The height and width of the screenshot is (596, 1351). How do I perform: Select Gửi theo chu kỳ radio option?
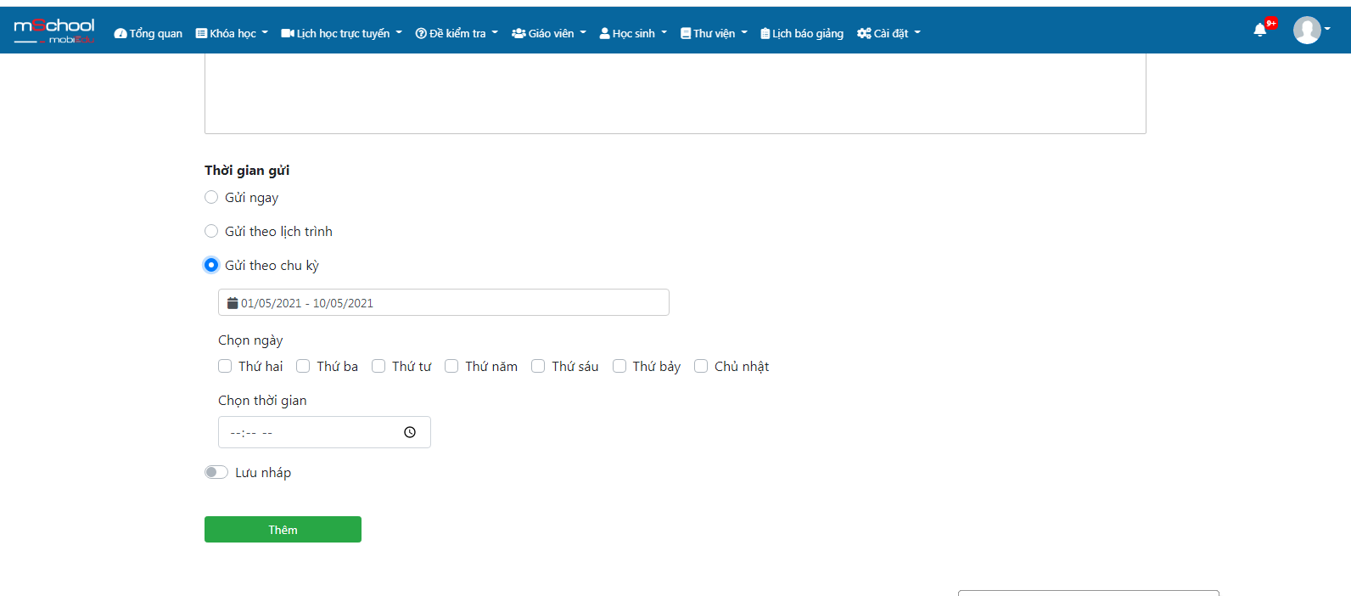tap(211, 265)
